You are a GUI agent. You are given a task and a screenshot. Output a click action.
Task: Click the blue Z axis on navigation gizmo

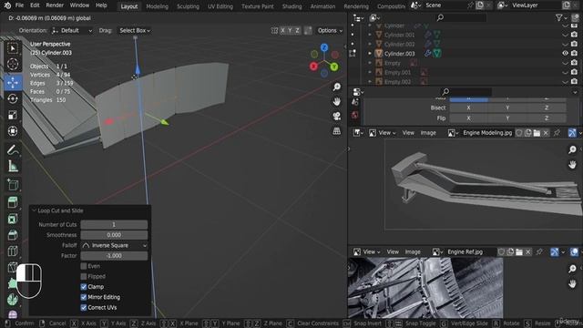point(324,47)
